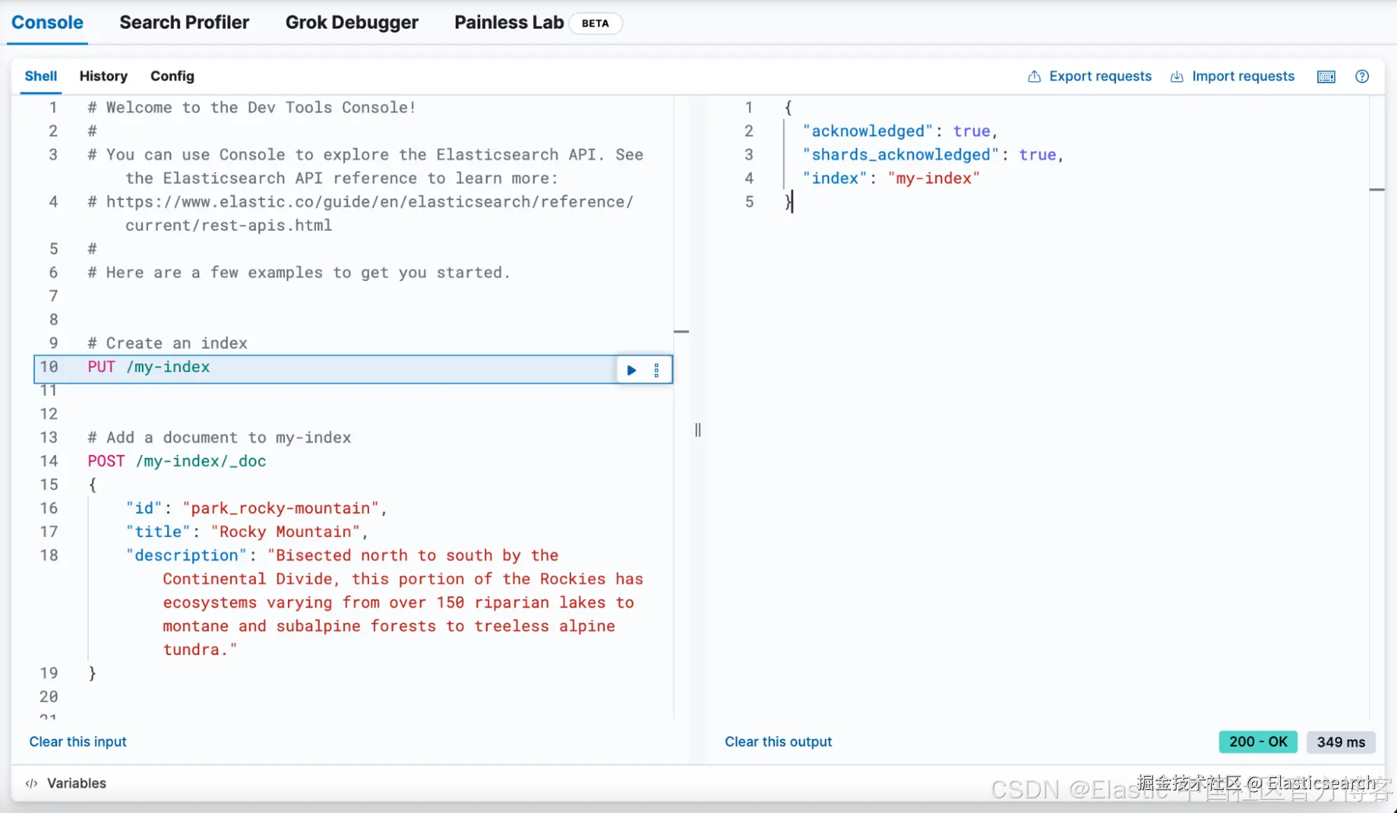Click the POST /my-index/_doc request line

[x=177, y=461]
